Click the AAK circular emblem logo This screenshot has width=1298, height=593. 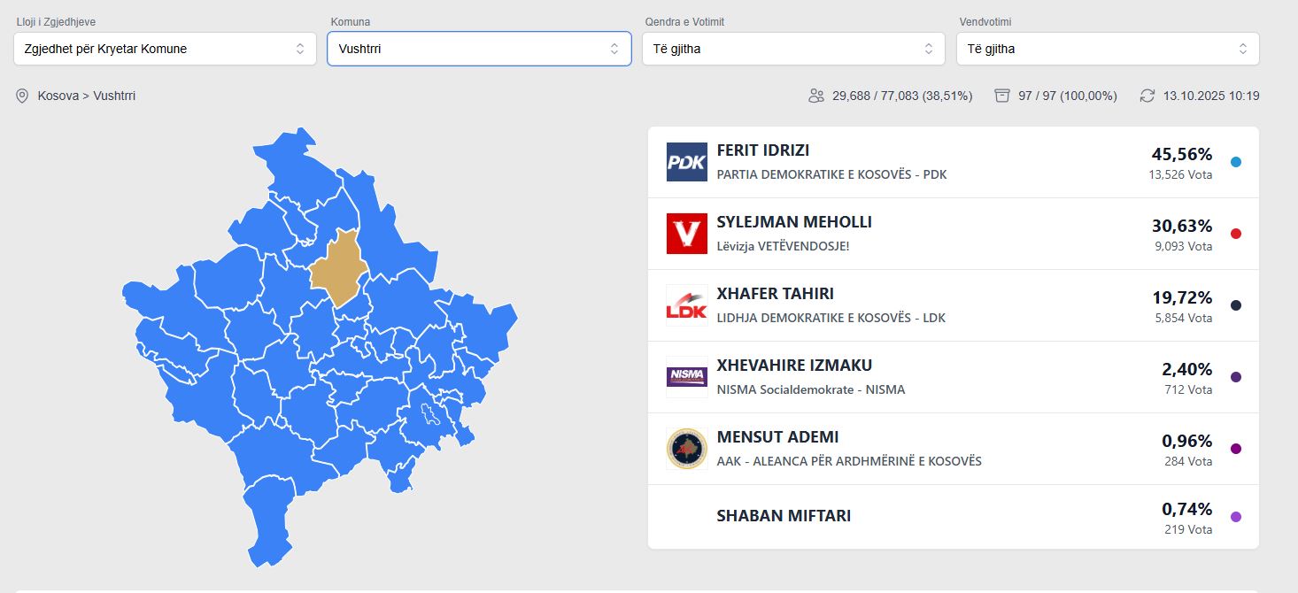686,449
